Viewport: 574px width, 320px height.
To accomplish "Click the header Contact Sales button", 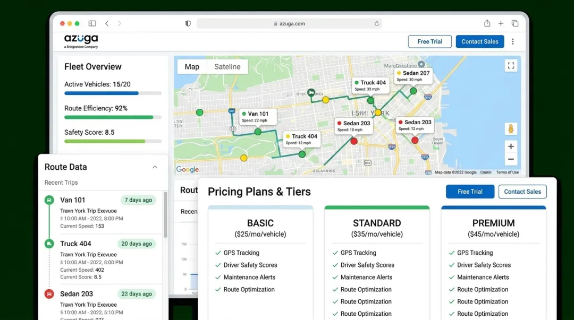I will click(x=479, y=42).
